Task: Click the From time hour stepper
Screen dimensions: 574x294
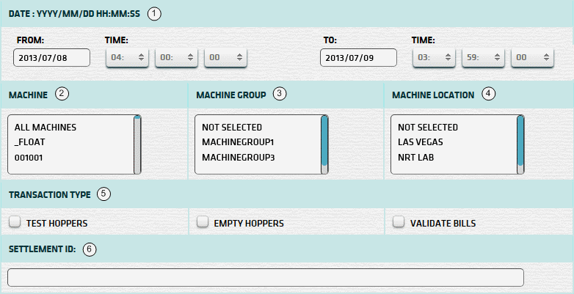Action: pyautogui.click(x=128, y=58)
